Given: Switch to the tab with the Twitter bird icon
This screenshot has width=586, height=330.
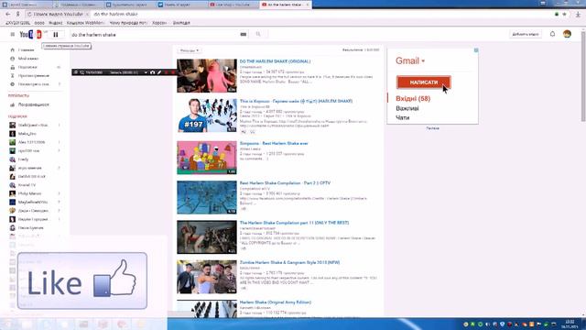Looking at the screenshot, I should [181, 5].
